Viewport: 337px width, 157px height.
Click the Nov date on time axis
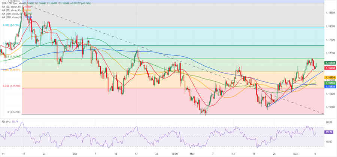[192, 153]
